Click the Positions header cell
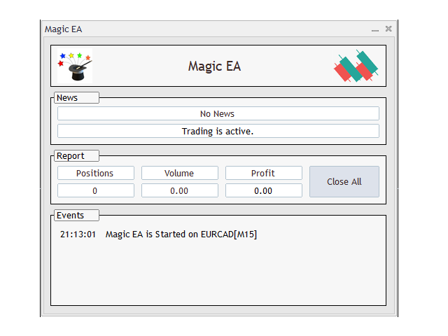 point(96,173)
